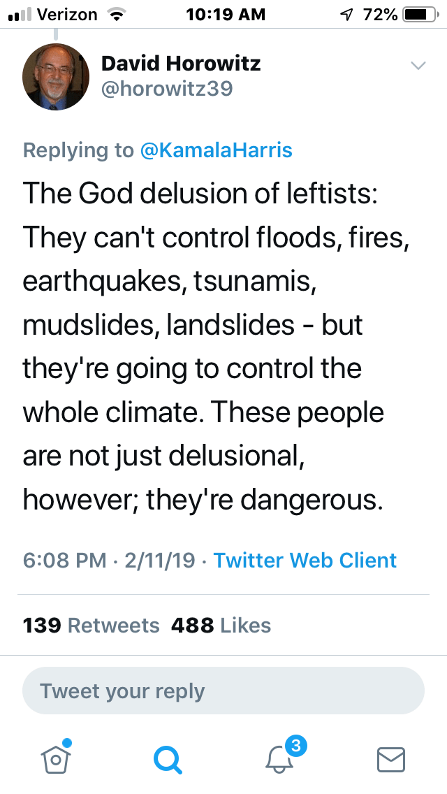This screenshot has width=447, height=794.
Task: Tap the notification badge showing 3
Action: 295,746
